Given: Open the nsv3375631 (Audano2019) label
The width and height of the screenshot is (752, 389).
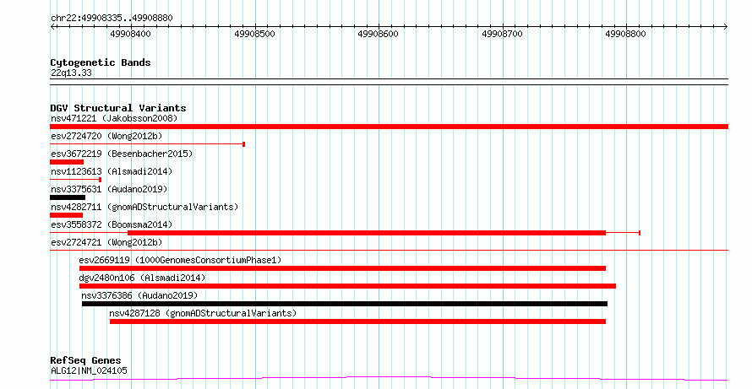Looking at the screenshot, I should coord(109,189).
